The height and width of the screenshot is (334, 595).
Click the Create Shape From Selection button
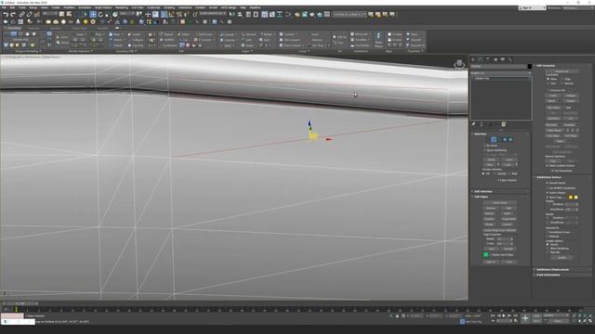(500, 230)
